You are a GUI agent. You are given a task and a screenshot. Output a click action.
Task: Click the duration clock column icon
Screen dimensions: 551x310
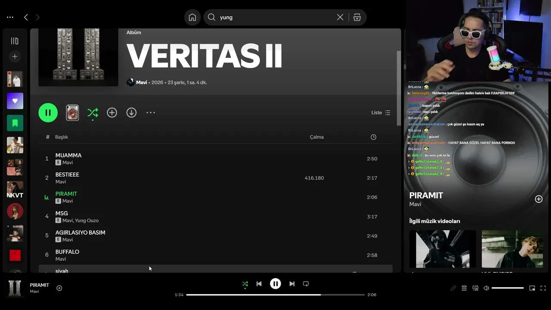click(373, 137)
